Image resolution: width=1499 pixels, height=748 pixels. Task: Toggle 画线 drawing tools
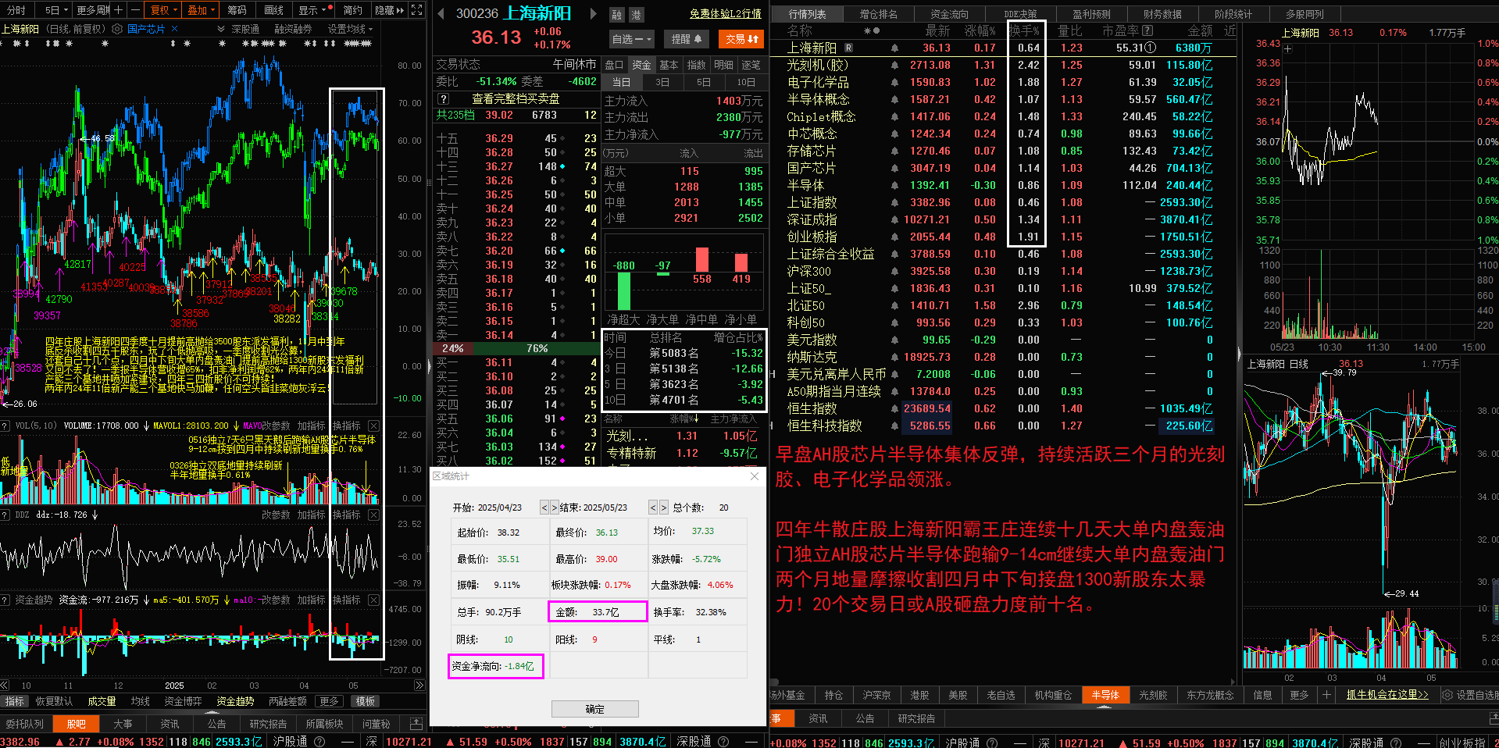[273, 10]
